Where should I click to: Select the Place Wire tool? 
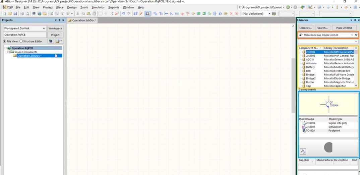pos(155,14)
